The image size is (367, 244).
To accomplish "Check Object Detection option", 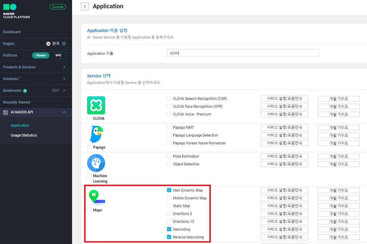I will tap(169, 164).
